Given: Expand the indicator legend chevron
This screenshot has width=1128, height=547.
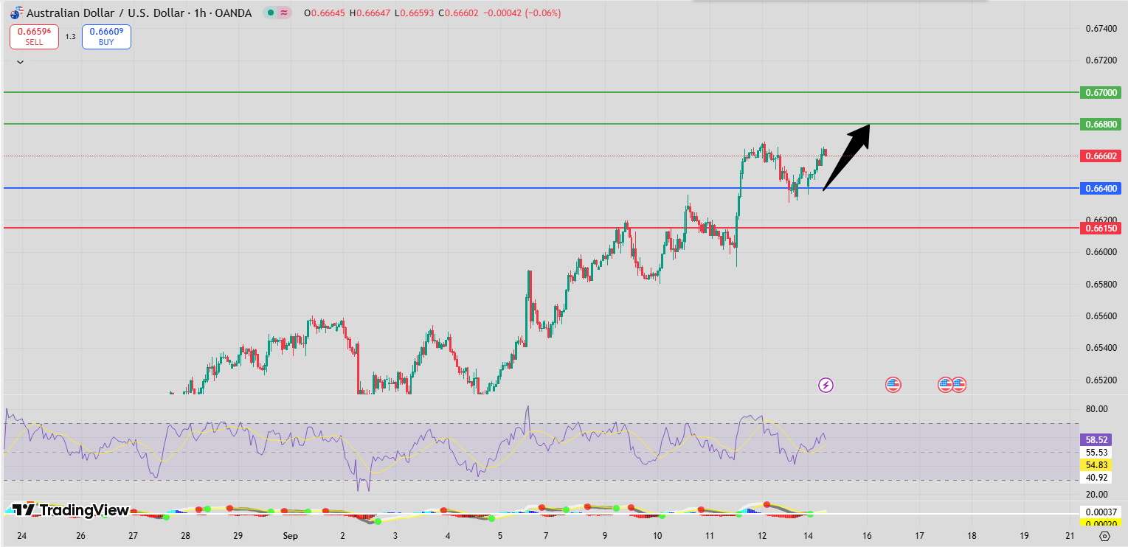Looking at the screenshot, I should (20, 63).
